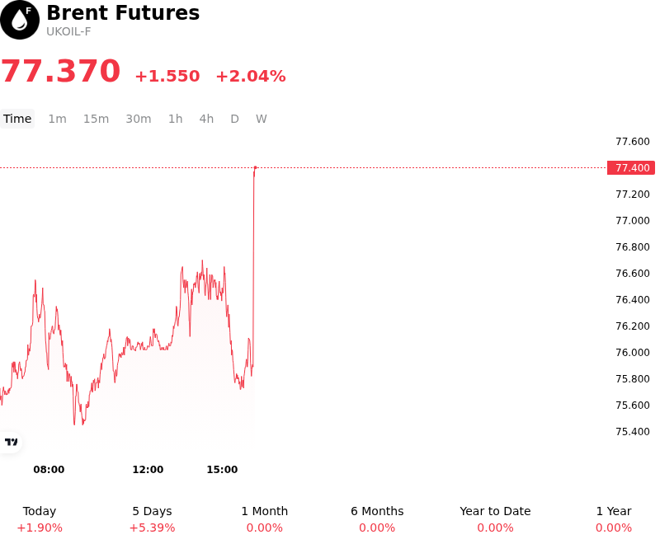
Task: Switch to the daily D chart
Action: (235, 119)
